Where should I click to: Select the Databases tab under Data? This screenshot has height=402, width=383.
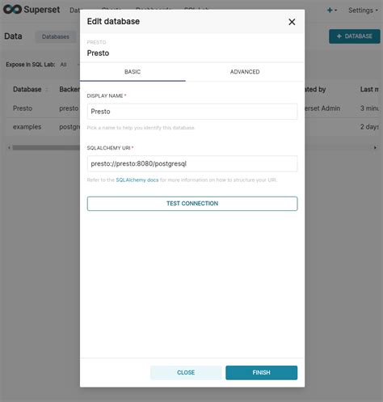(56, 36)
